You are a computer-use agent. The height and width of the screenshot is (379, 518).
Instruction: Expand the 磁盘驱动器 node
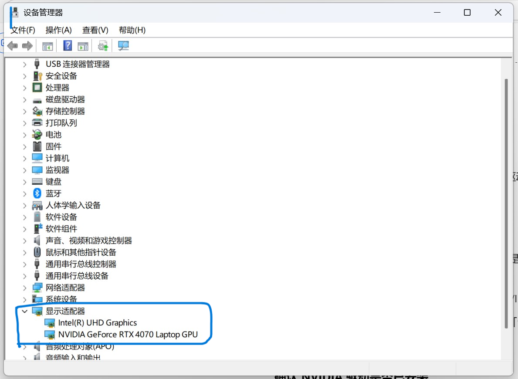click(x=24, y=100)
